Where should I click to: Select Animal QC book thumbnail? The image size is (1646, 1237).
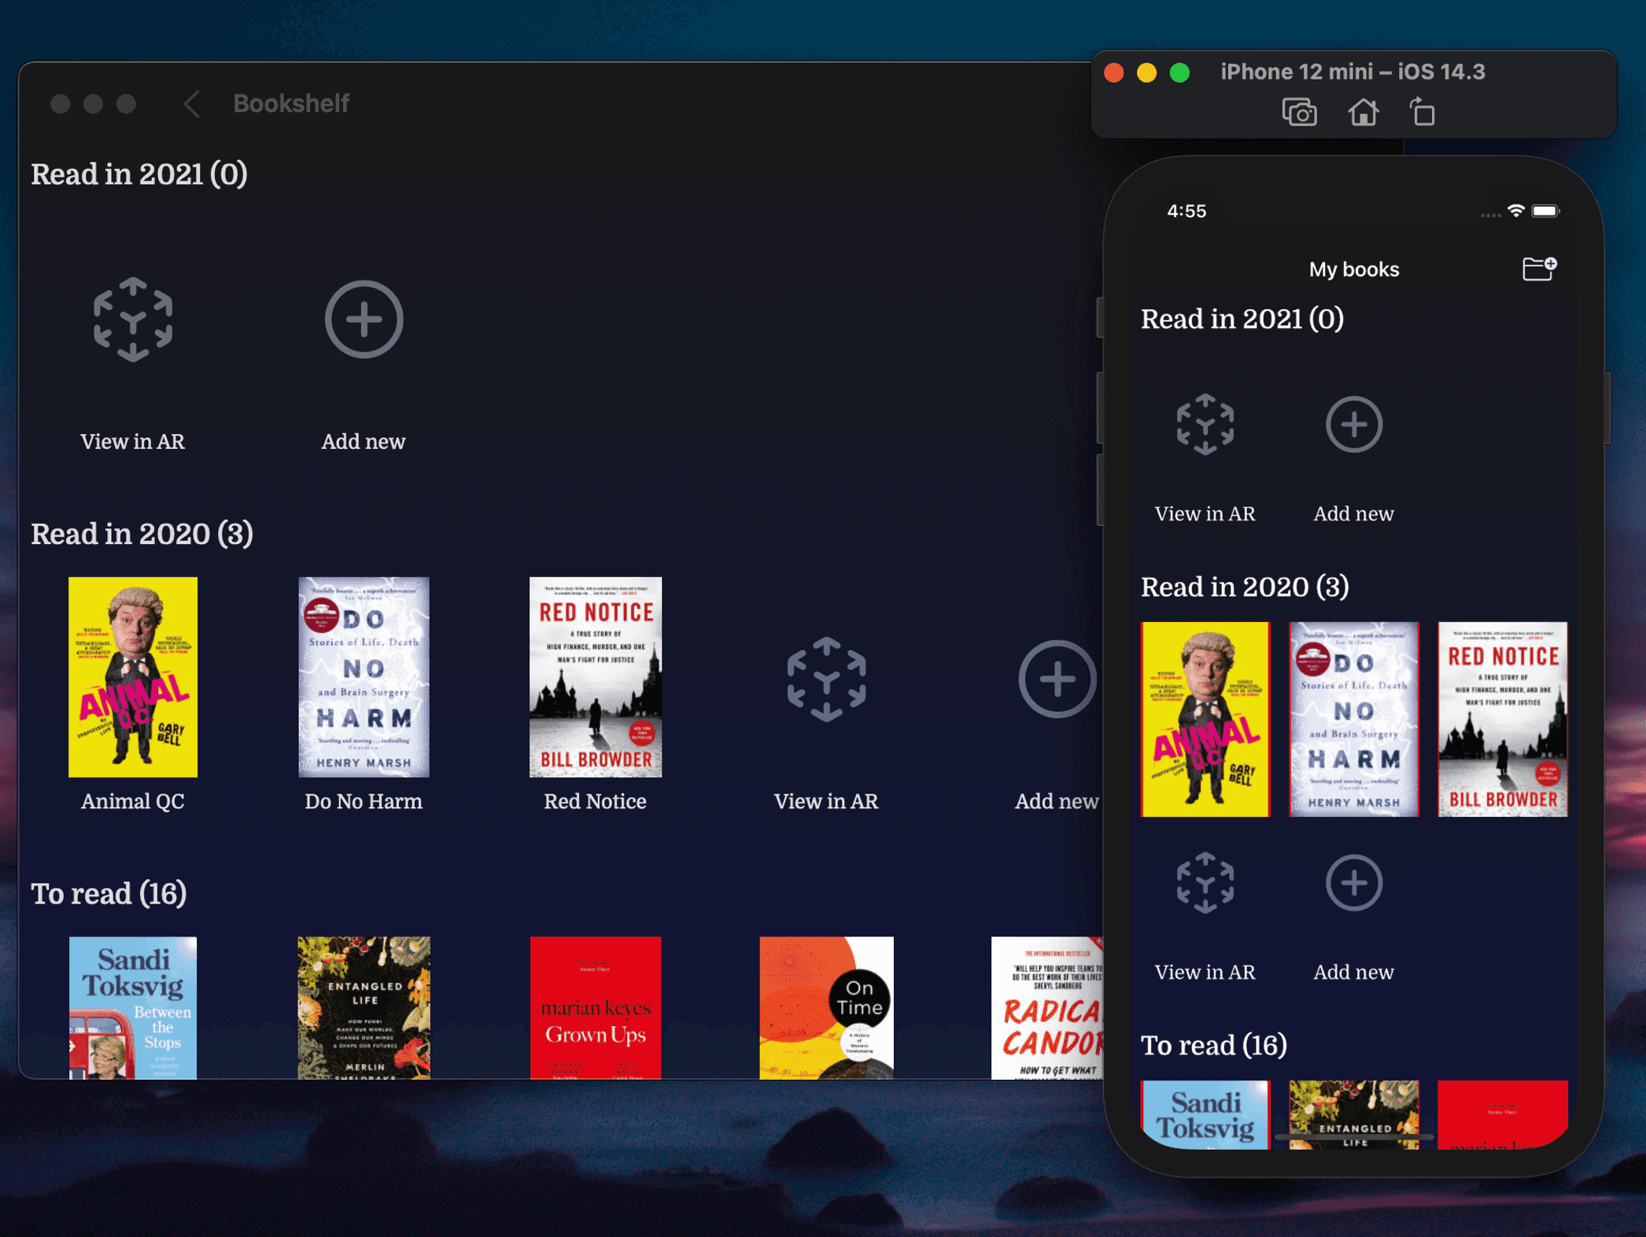click(x=133, y=676)
